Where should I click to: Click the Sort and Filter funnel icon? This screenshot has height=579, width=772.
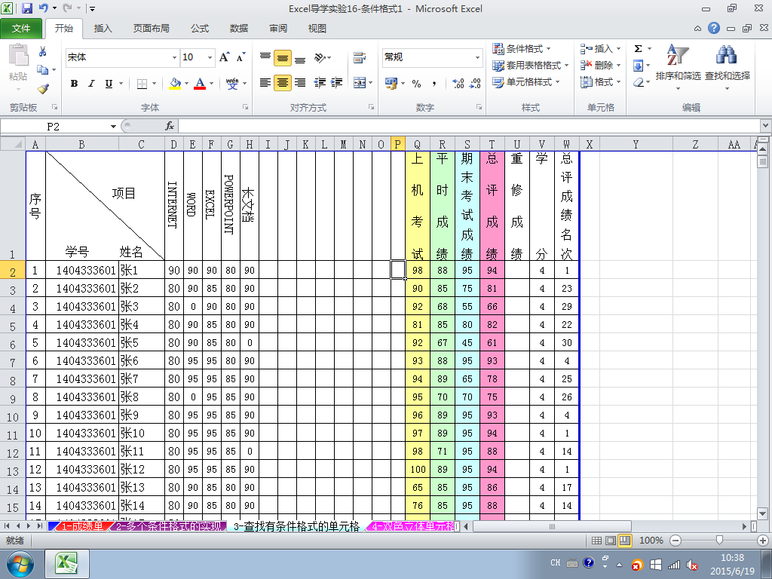point(678,54)
